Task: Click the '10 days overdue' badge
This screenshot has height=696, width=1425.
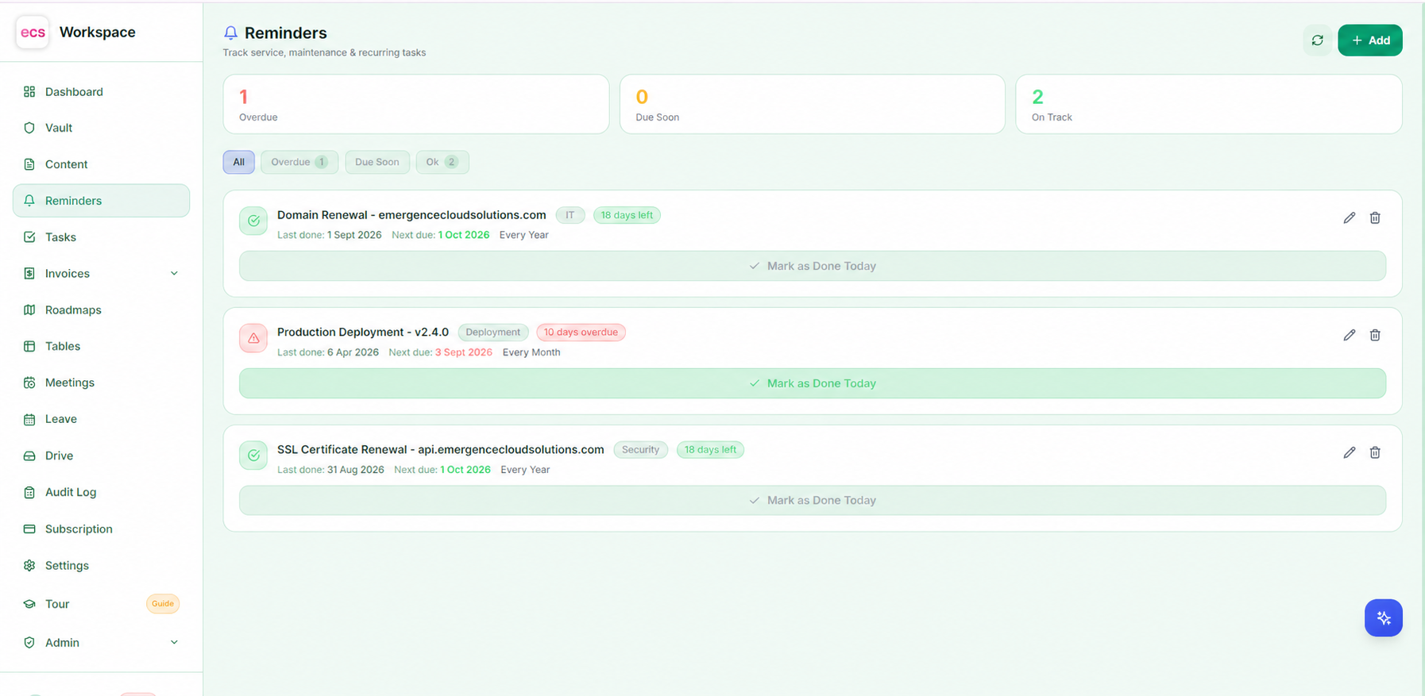Action: point(581,333)
